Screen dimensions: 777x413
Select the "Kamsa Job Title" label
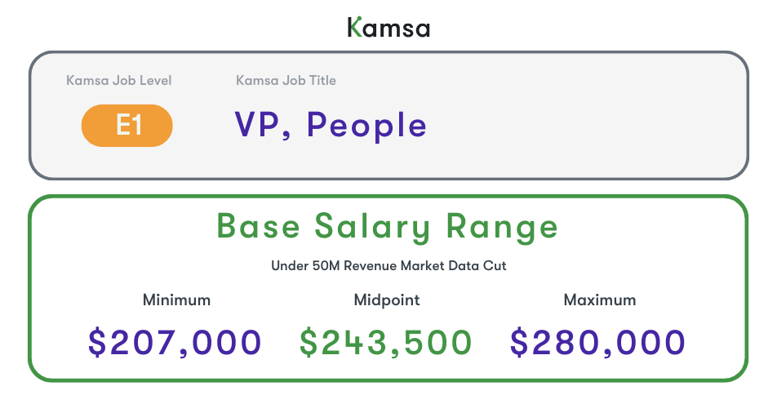point(286,81)
